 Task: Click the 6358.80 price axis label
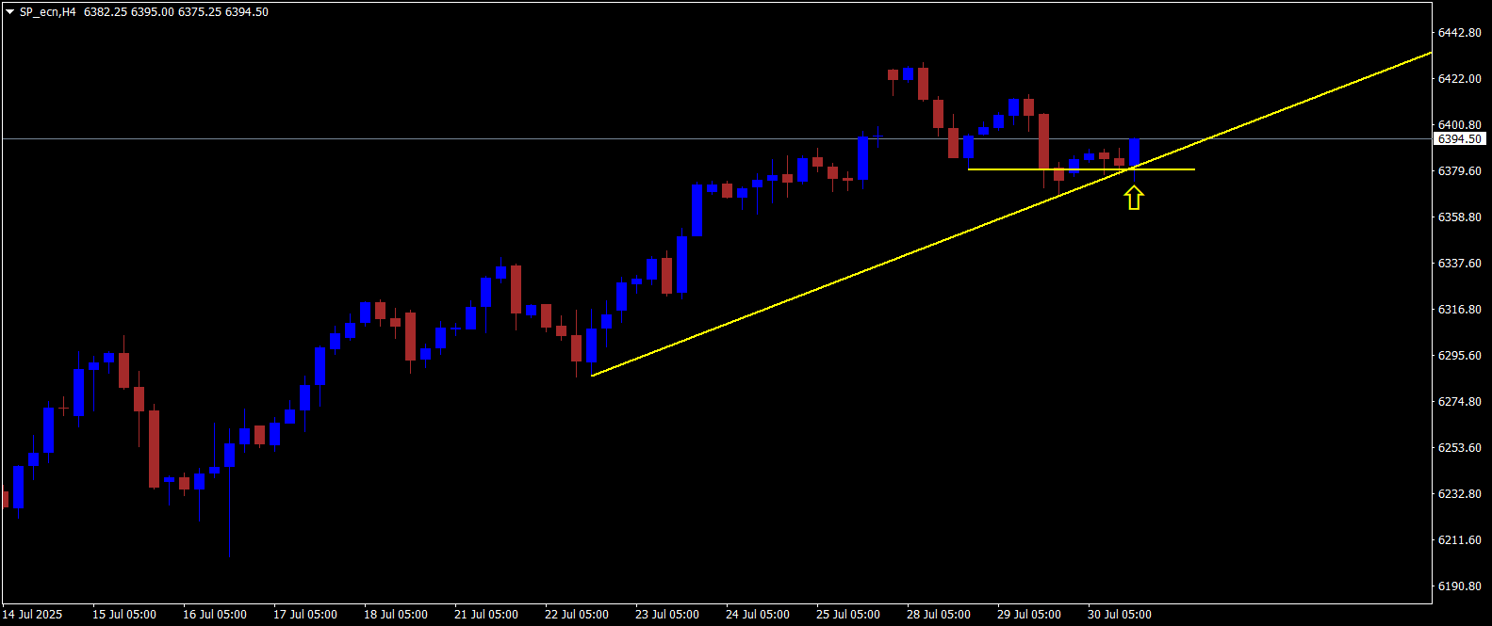pos(1459,217)
